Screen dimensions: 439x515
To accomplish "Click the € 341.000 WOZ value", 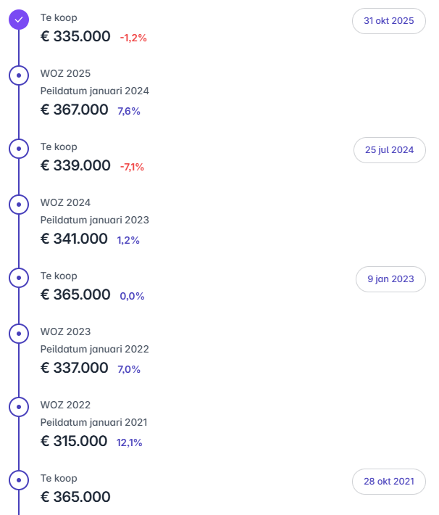I will pyautogui.click(x=75, y=239).
